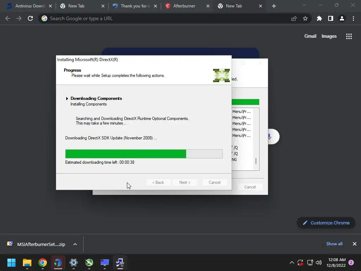361x271 pixels.
Task: Open the Extensions puzzle icon
Action: pyautogui.click(x=319, y=18)
